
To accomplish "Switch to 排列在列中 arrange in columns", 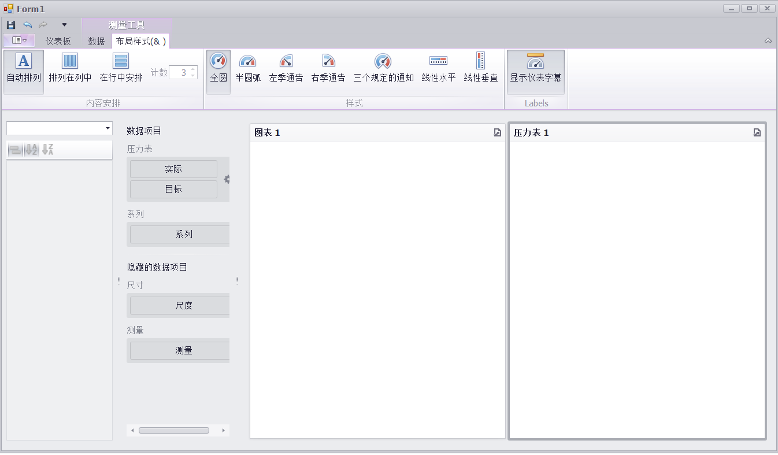I will pyautogui.click(x=70, y=69).
